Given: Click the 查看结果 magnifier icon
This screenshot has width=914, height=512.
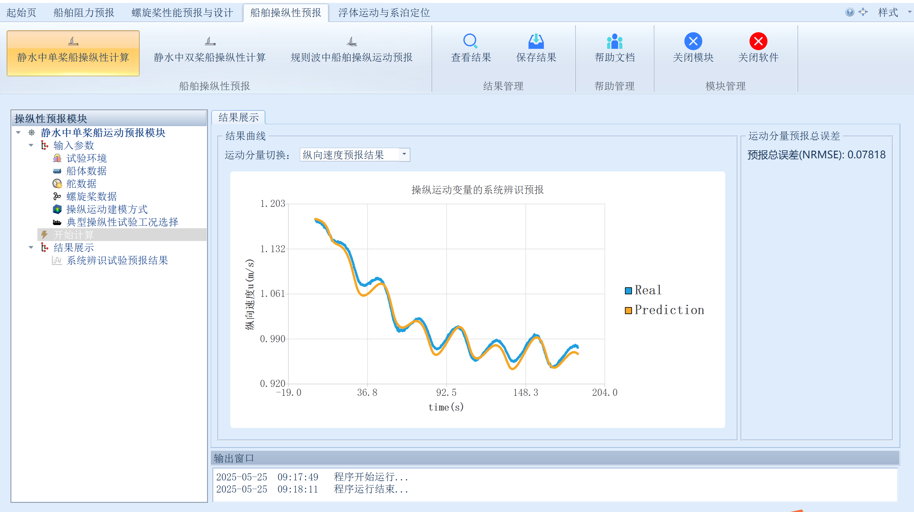Looking at the screenshot, I should (x=470, y=41).
